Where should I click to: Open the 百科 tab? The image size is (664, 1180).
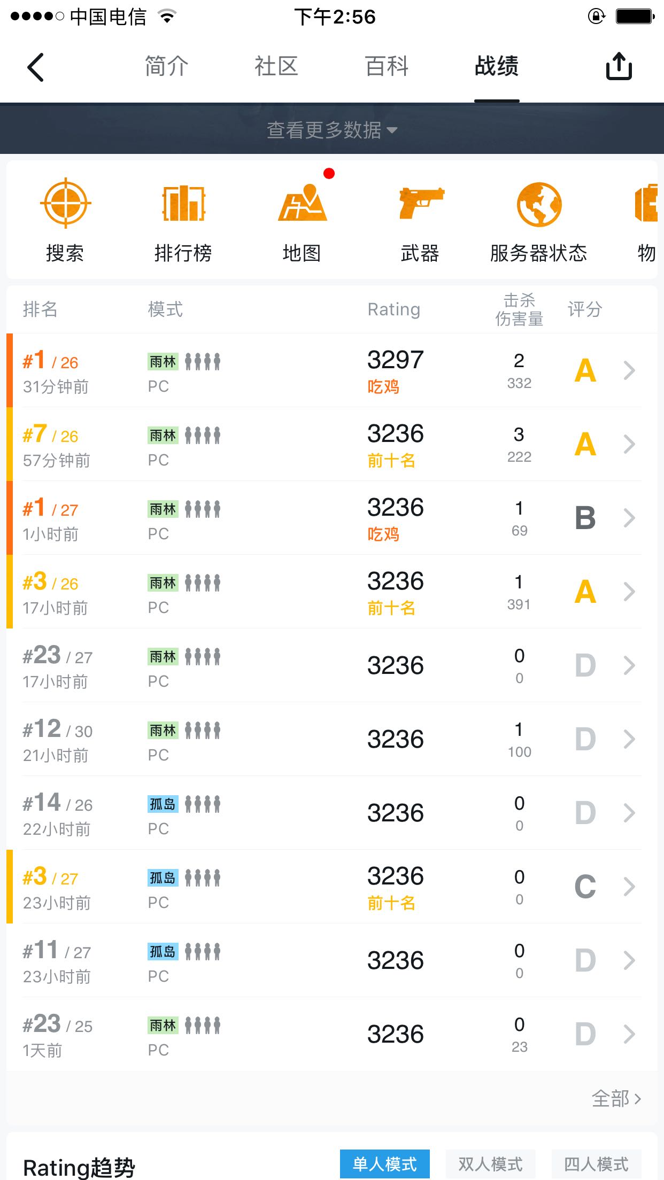387,67
